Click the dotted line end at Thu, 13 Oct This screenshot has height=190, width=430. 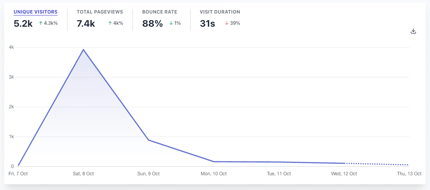409,165
